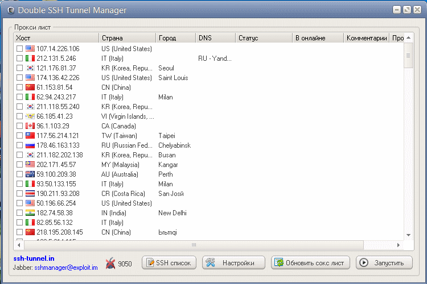Enable the checkbox for 218.195.208.145
Screen dimensions: 427x284
[19, 232]
